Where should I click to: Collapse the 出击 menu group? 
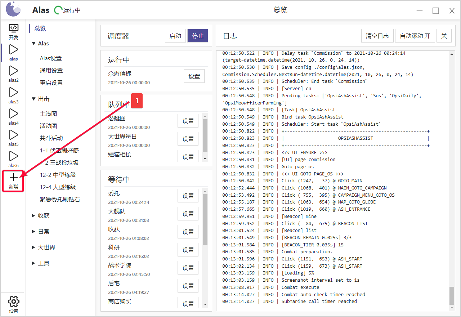tap(41, 99)
